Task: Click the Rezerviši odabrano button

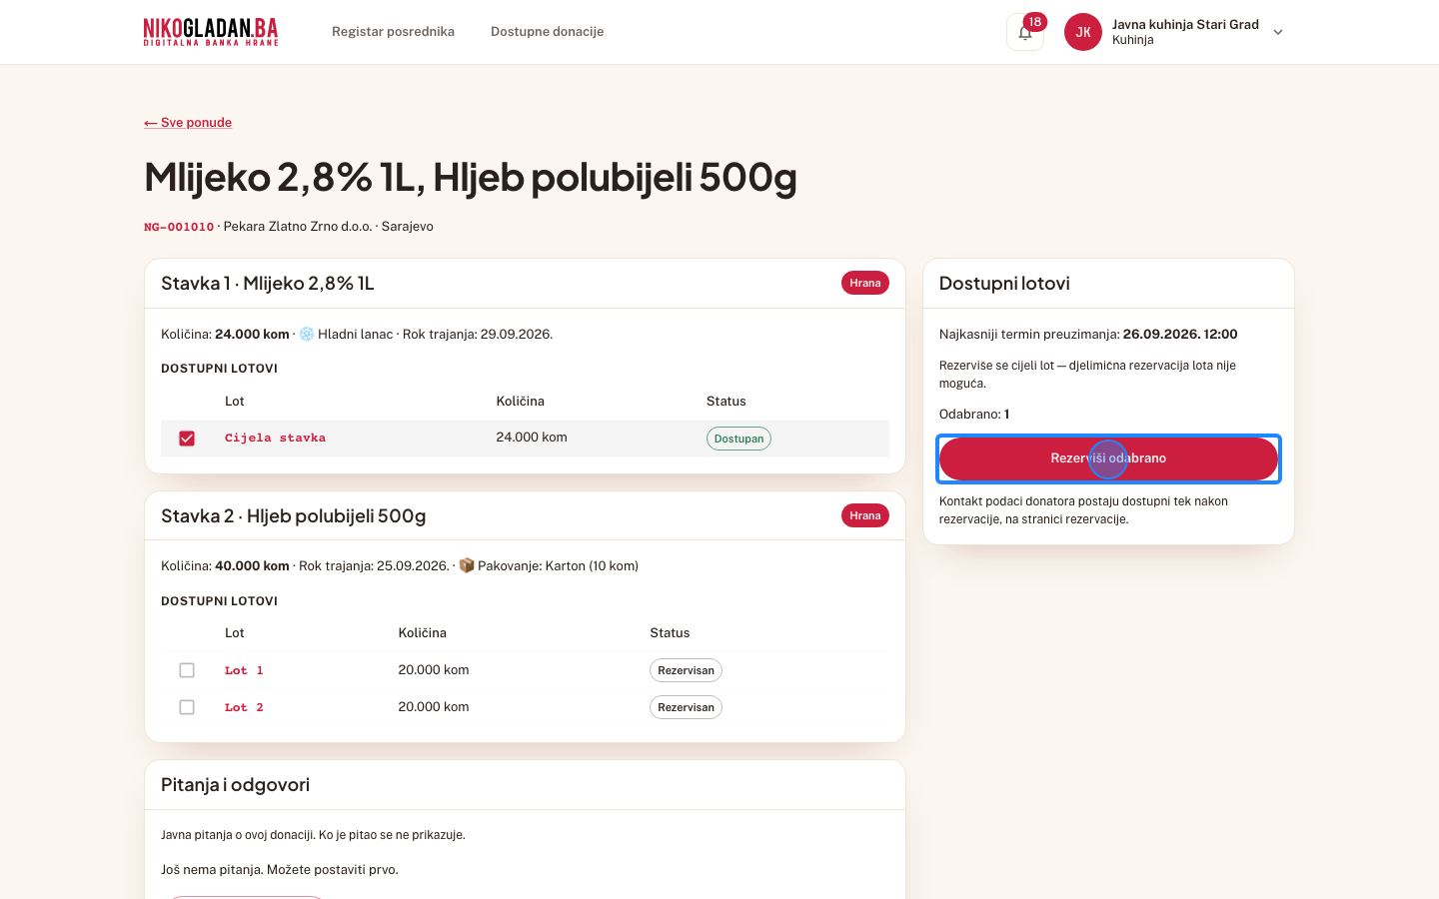Action: pyautogui.click(x=1108, y=458)
